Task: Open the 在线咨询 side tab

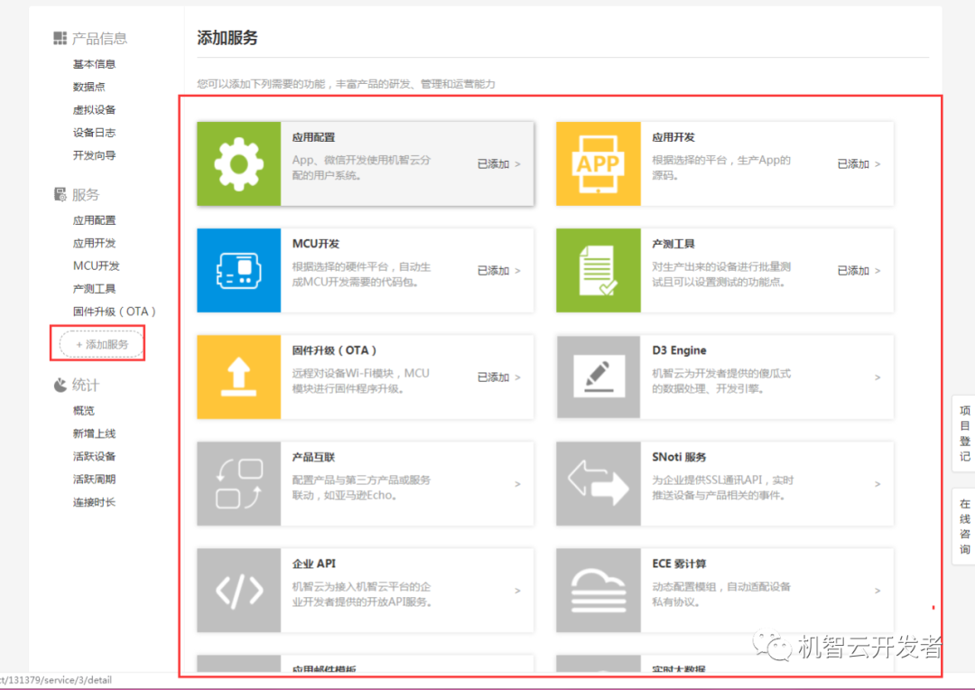Action: [964, 527]
